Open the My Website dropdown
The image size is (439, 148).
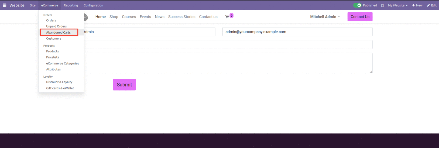click(398, 5)
